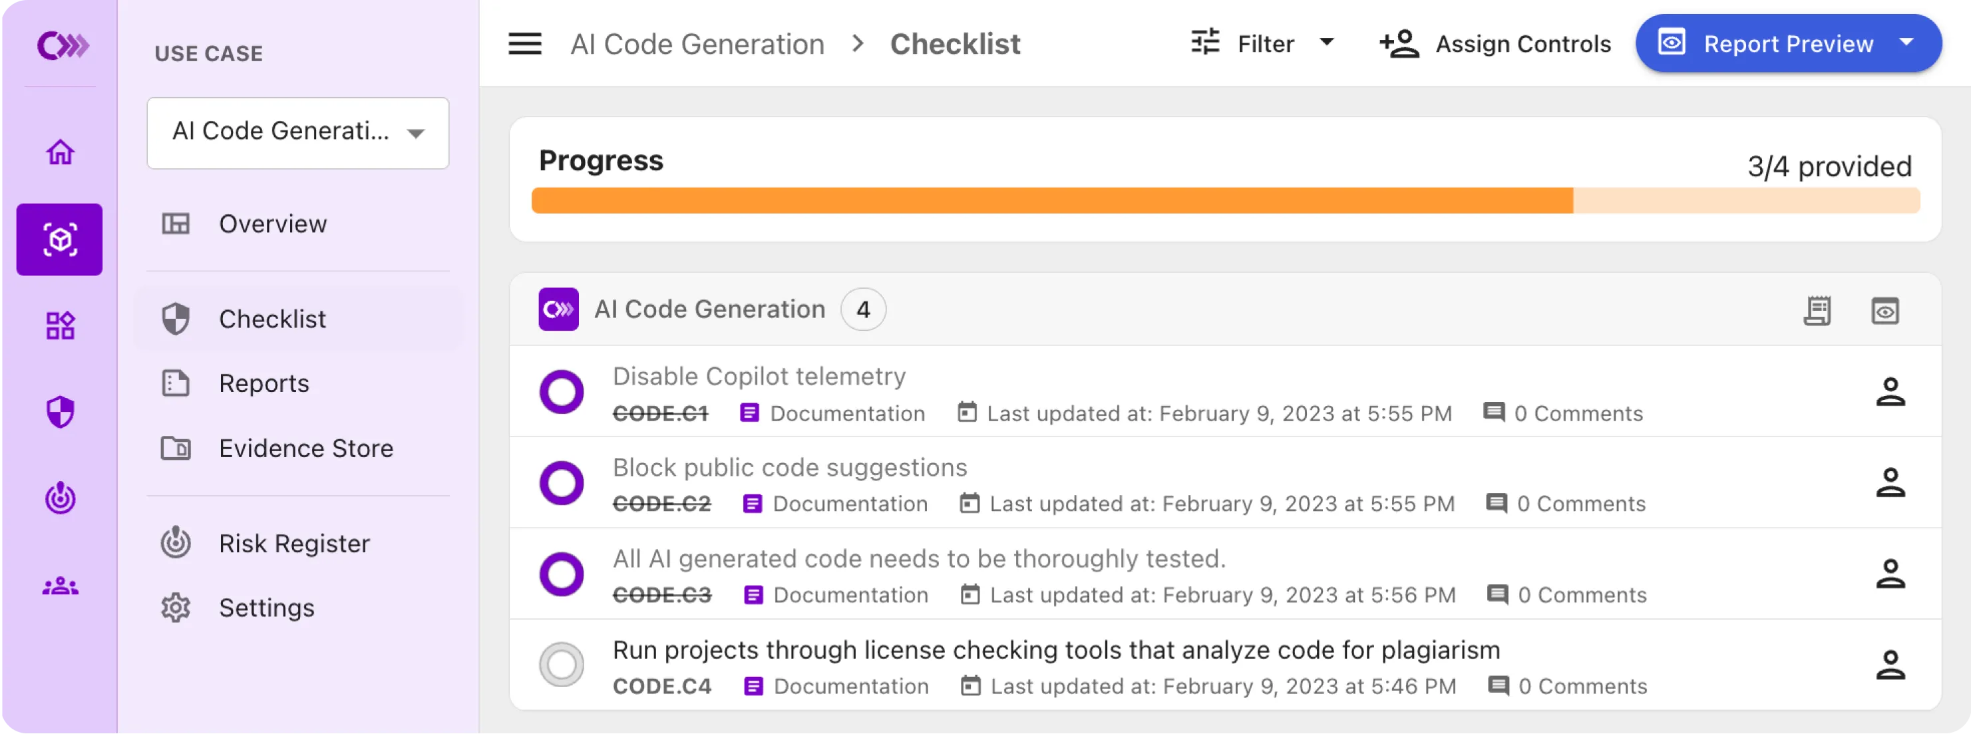Click AI Code Generation breadcrumb link

point(697,45)
